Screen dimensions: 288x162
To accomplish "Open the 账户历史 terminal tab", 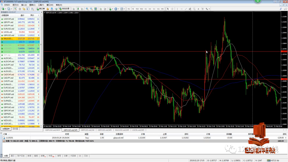I will point(21,156).
